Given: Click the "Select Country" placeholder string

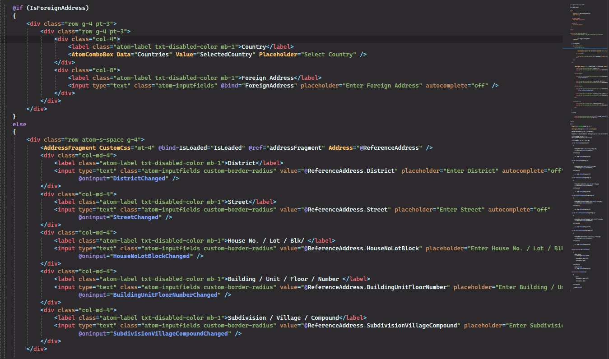Looking at the screenshot, I should point(329,54).
